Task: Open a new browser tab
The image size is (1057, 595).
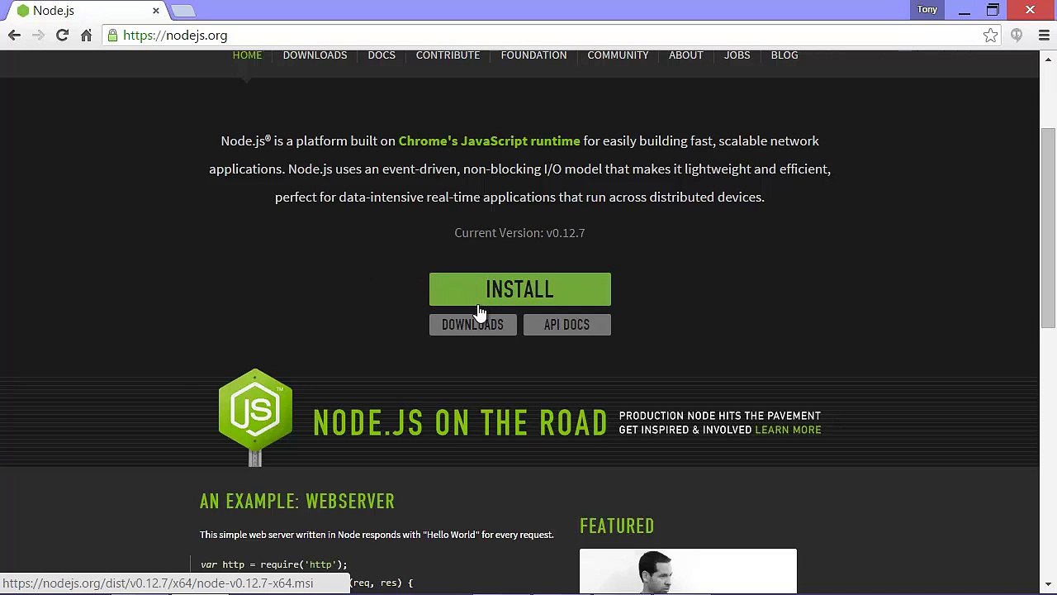Action: 183,11
